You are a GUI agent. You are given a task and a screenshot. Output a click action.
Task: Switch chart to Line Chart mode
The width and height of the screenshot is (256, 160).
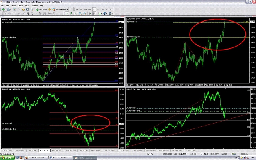(75, 14)
